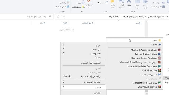Viewport: 169px width, 95px height.
Task: Click the WinRAR archive icon
Action: click(x=159, y=70)
